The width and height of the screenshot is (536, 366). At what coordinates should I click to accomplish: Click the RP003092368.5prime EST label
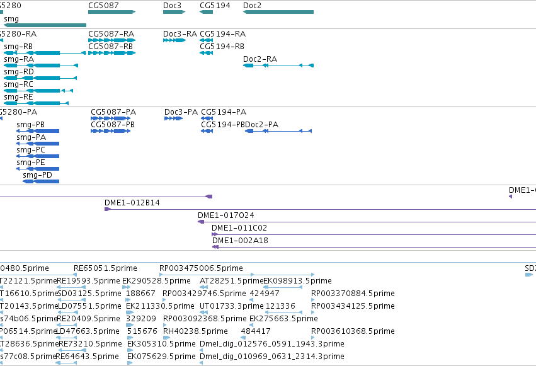pos(205,319)
